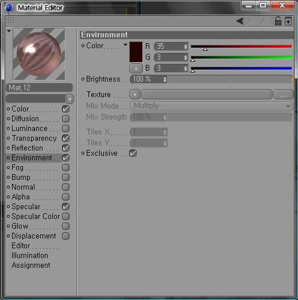298x300 pixels.
Task: Enable the Diffusion channel checkbox
Action: point(65,119)
